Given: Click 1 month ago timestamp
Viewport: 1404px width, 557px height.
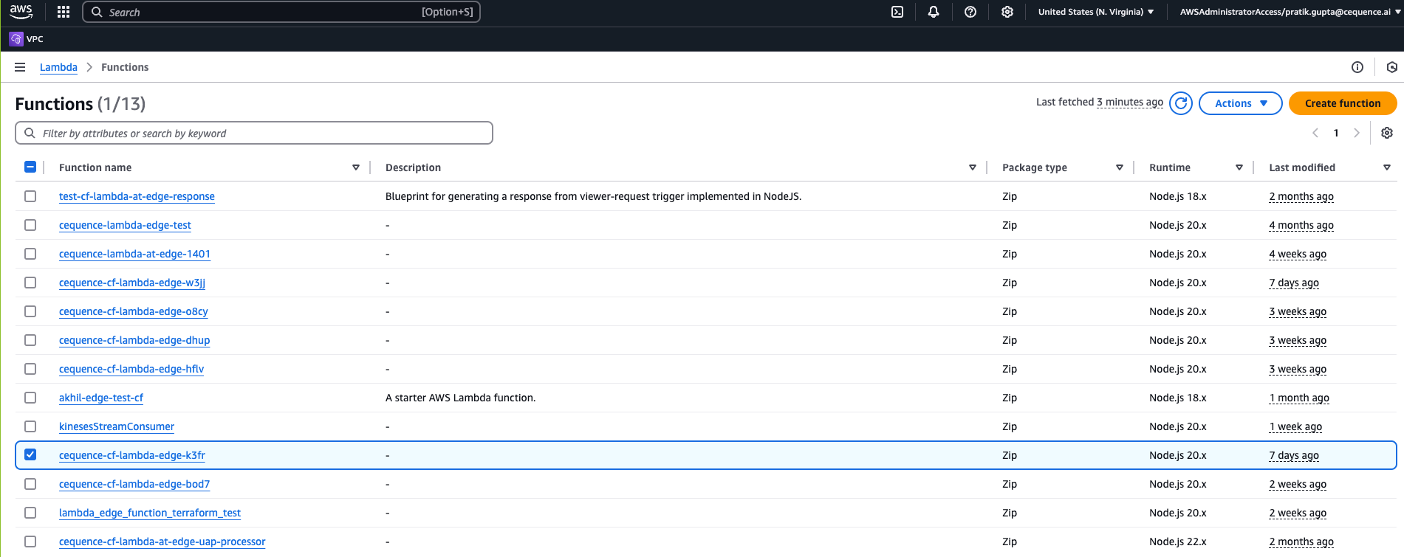Looking at the screenshot, I should 1299,398.
